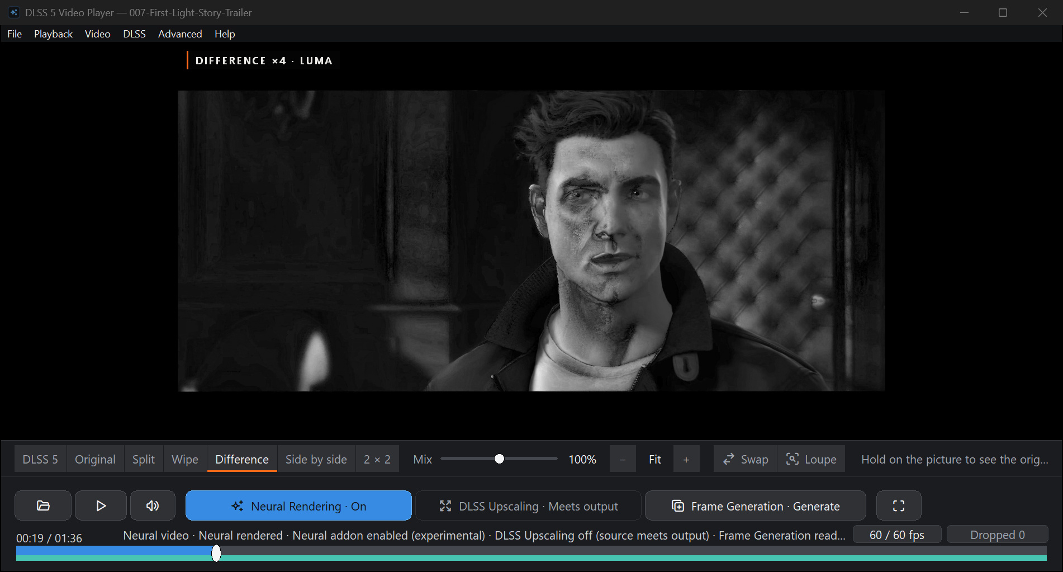The height and width of the screenshot is (572, 1063).
Task: Open the DLSS menu
Action: click(x=134, y=34)
